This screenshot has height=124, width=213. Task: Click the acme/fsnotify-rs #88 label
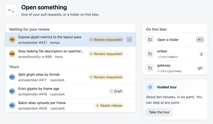click(x=35, y=57)
